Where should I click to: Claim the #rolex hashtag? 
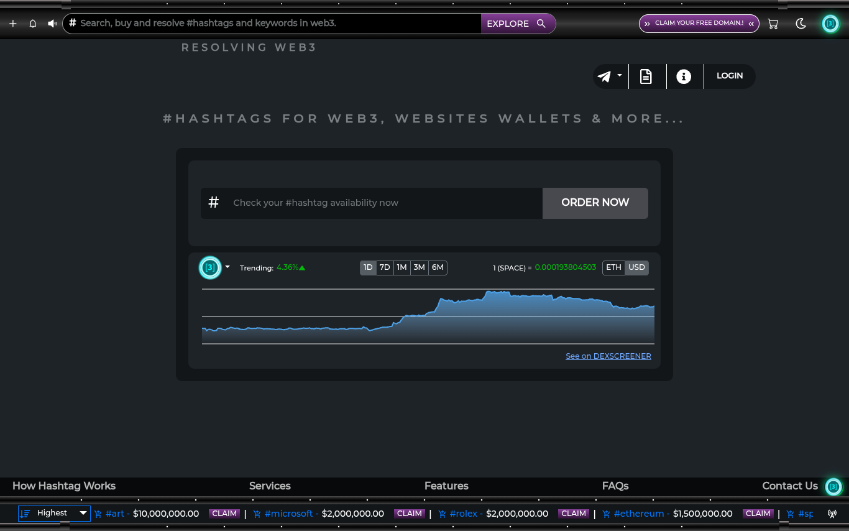(x=574, y=514)
